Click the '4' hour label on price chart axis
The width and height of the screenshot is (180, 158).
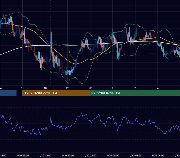click(x=158, y=88)
